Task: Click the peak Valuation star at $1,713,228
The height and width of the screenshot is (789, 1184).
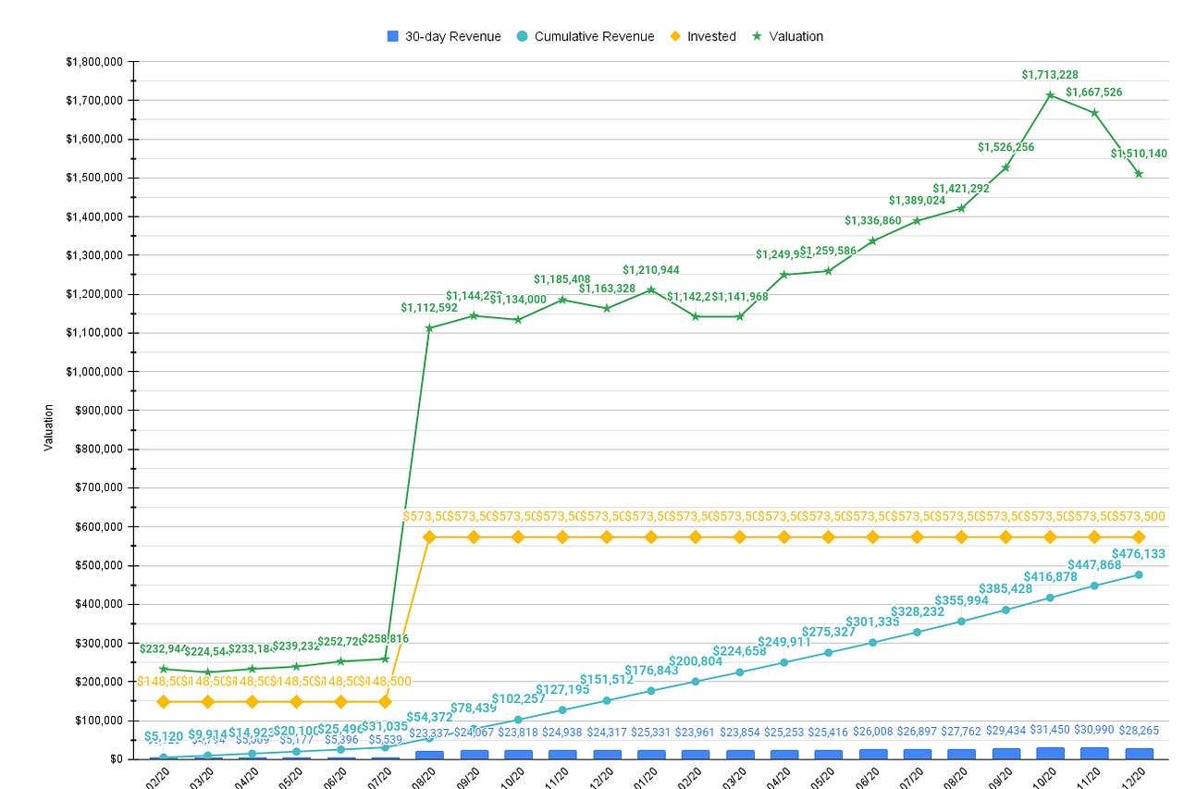Action: (x=1050, y=94)
